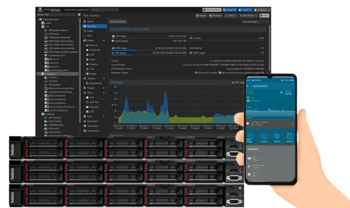Tap the Backup icon on phone
This screenshot has width=350, height=208.
[x=290, y=136]
